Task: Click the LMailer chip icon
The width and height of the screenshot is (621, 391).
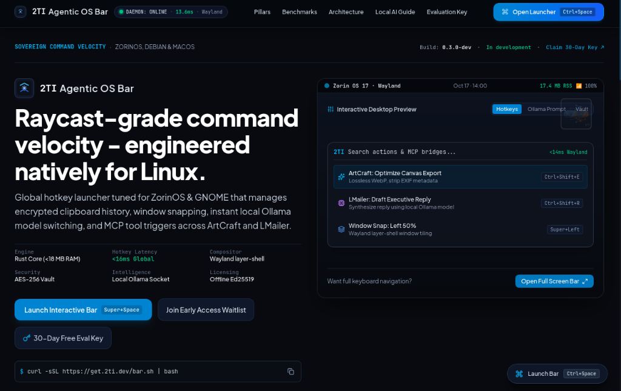Action: coord(341,203)
